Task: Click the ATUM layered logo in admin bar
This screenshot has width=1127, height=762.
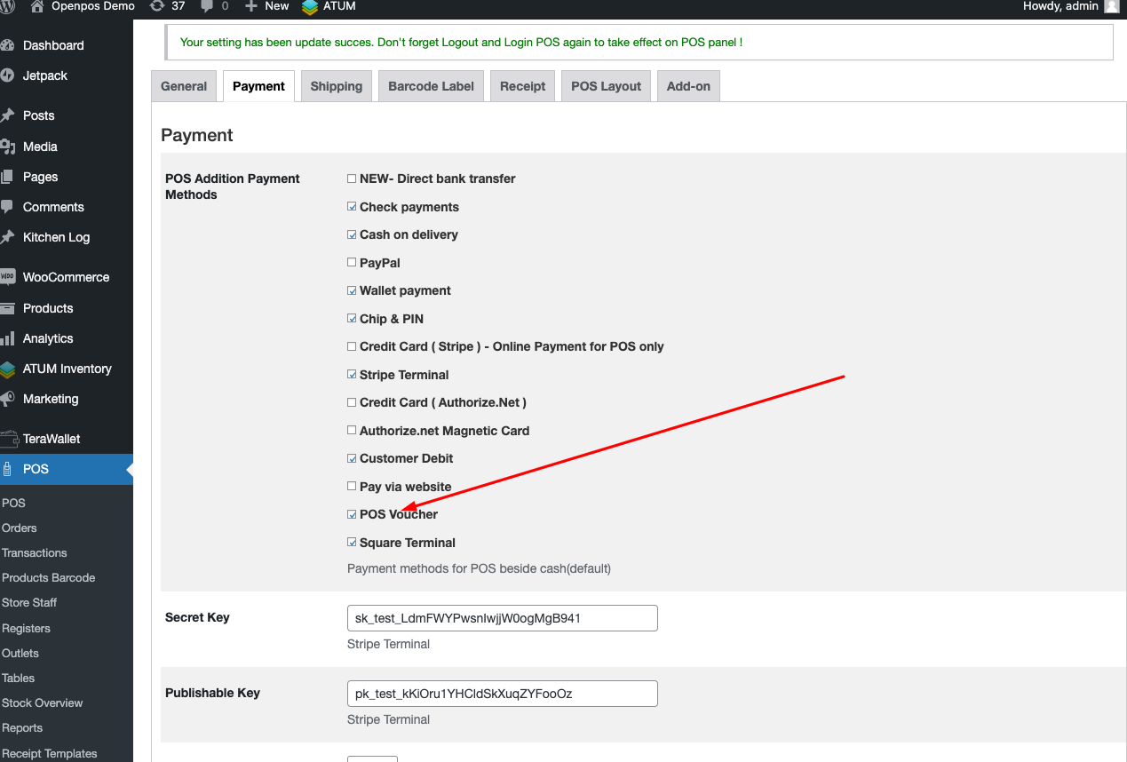Action: coord(309,7)
